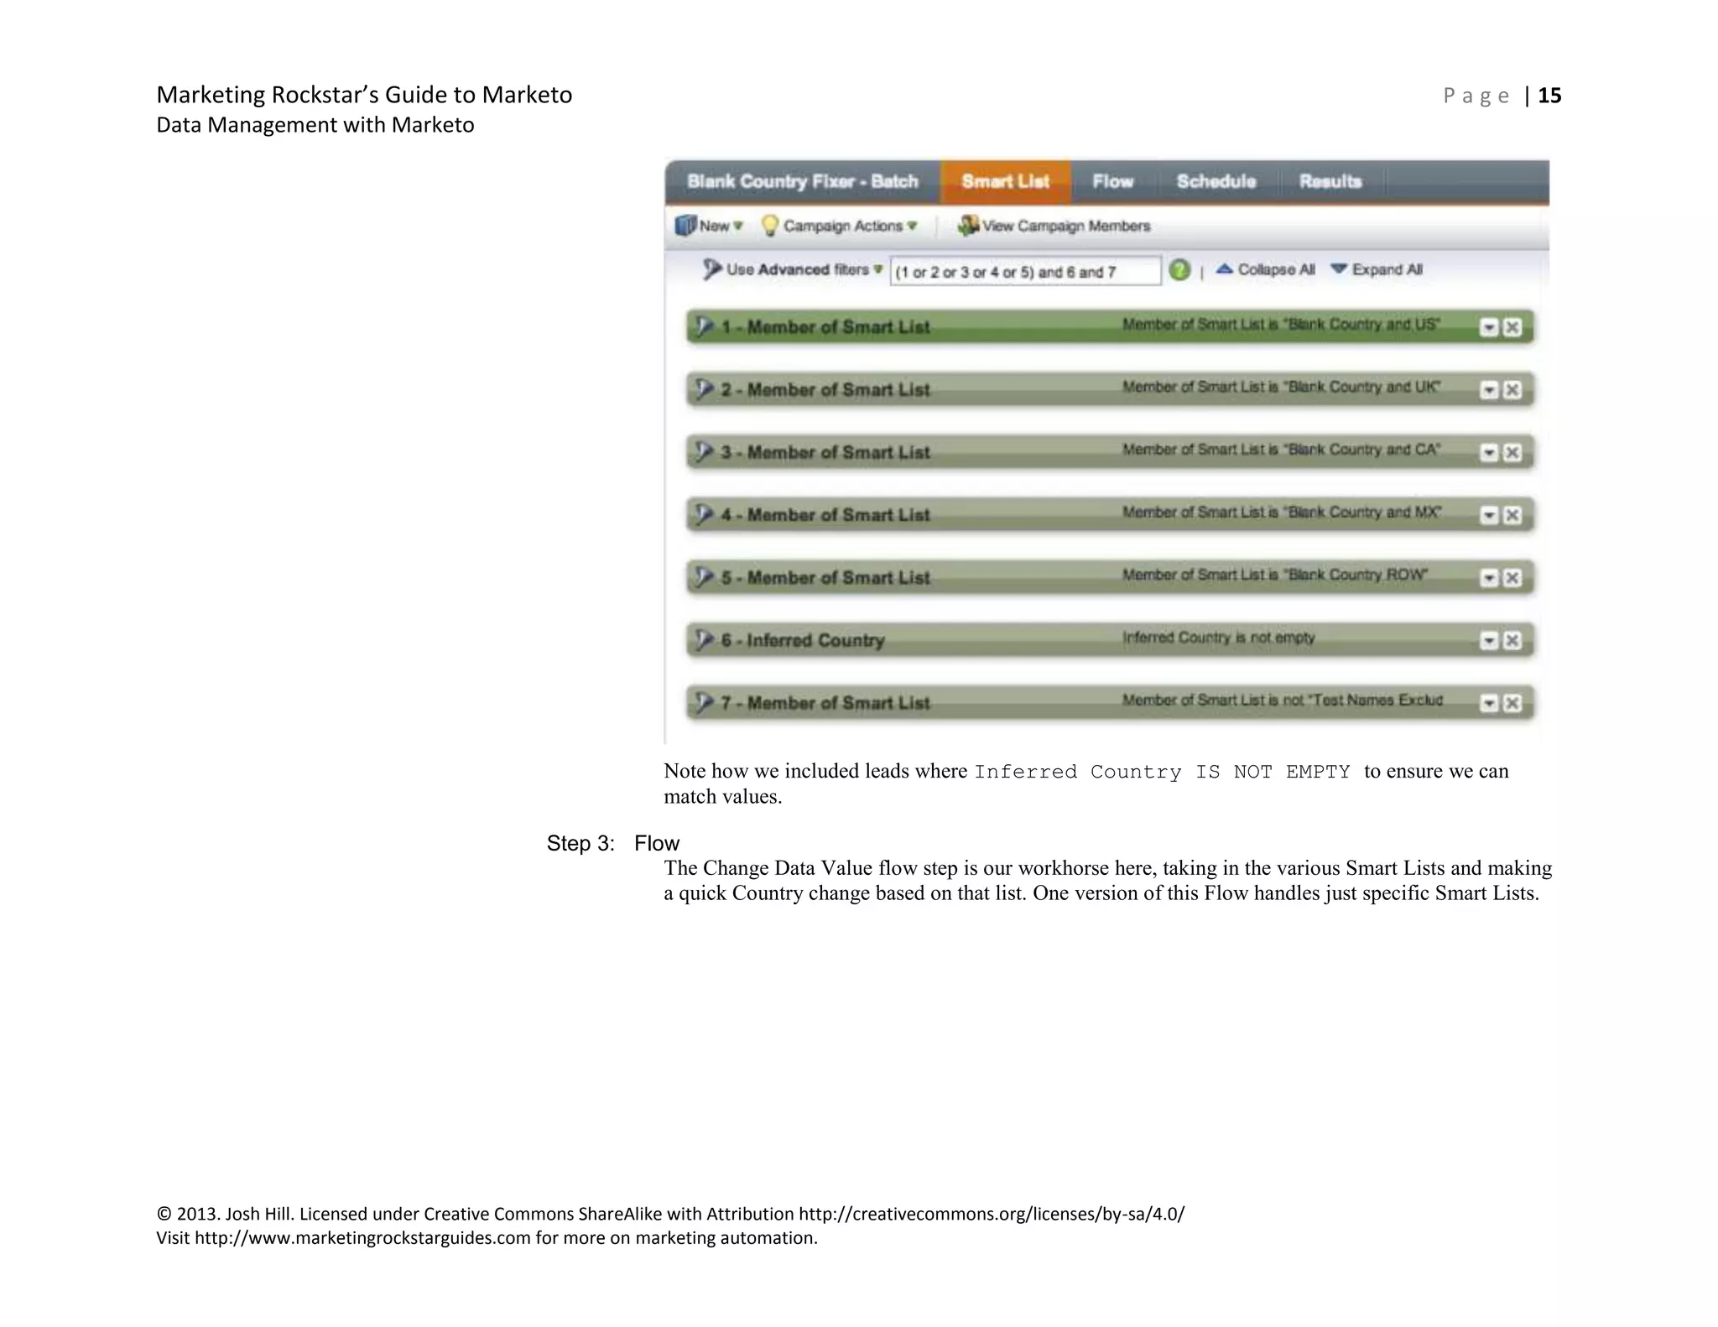This screenshot has height=1327, width=1718.
Task: Click the Use Advanced filters funnel icon
Action: (x=711, y=269)
